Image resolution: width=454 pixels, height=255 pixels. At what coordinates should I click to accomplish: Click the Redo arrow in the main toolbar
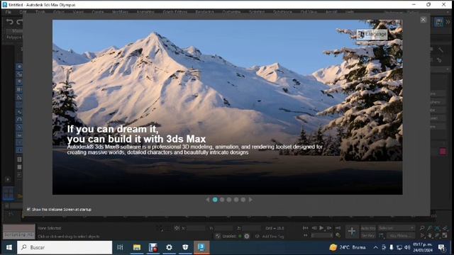point(19,22)
